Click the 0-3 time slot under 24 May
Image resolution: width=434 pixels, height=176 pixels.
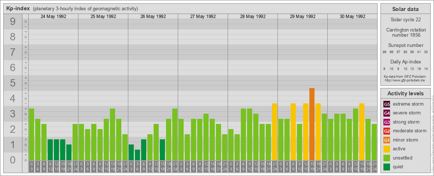coord(32,166)
